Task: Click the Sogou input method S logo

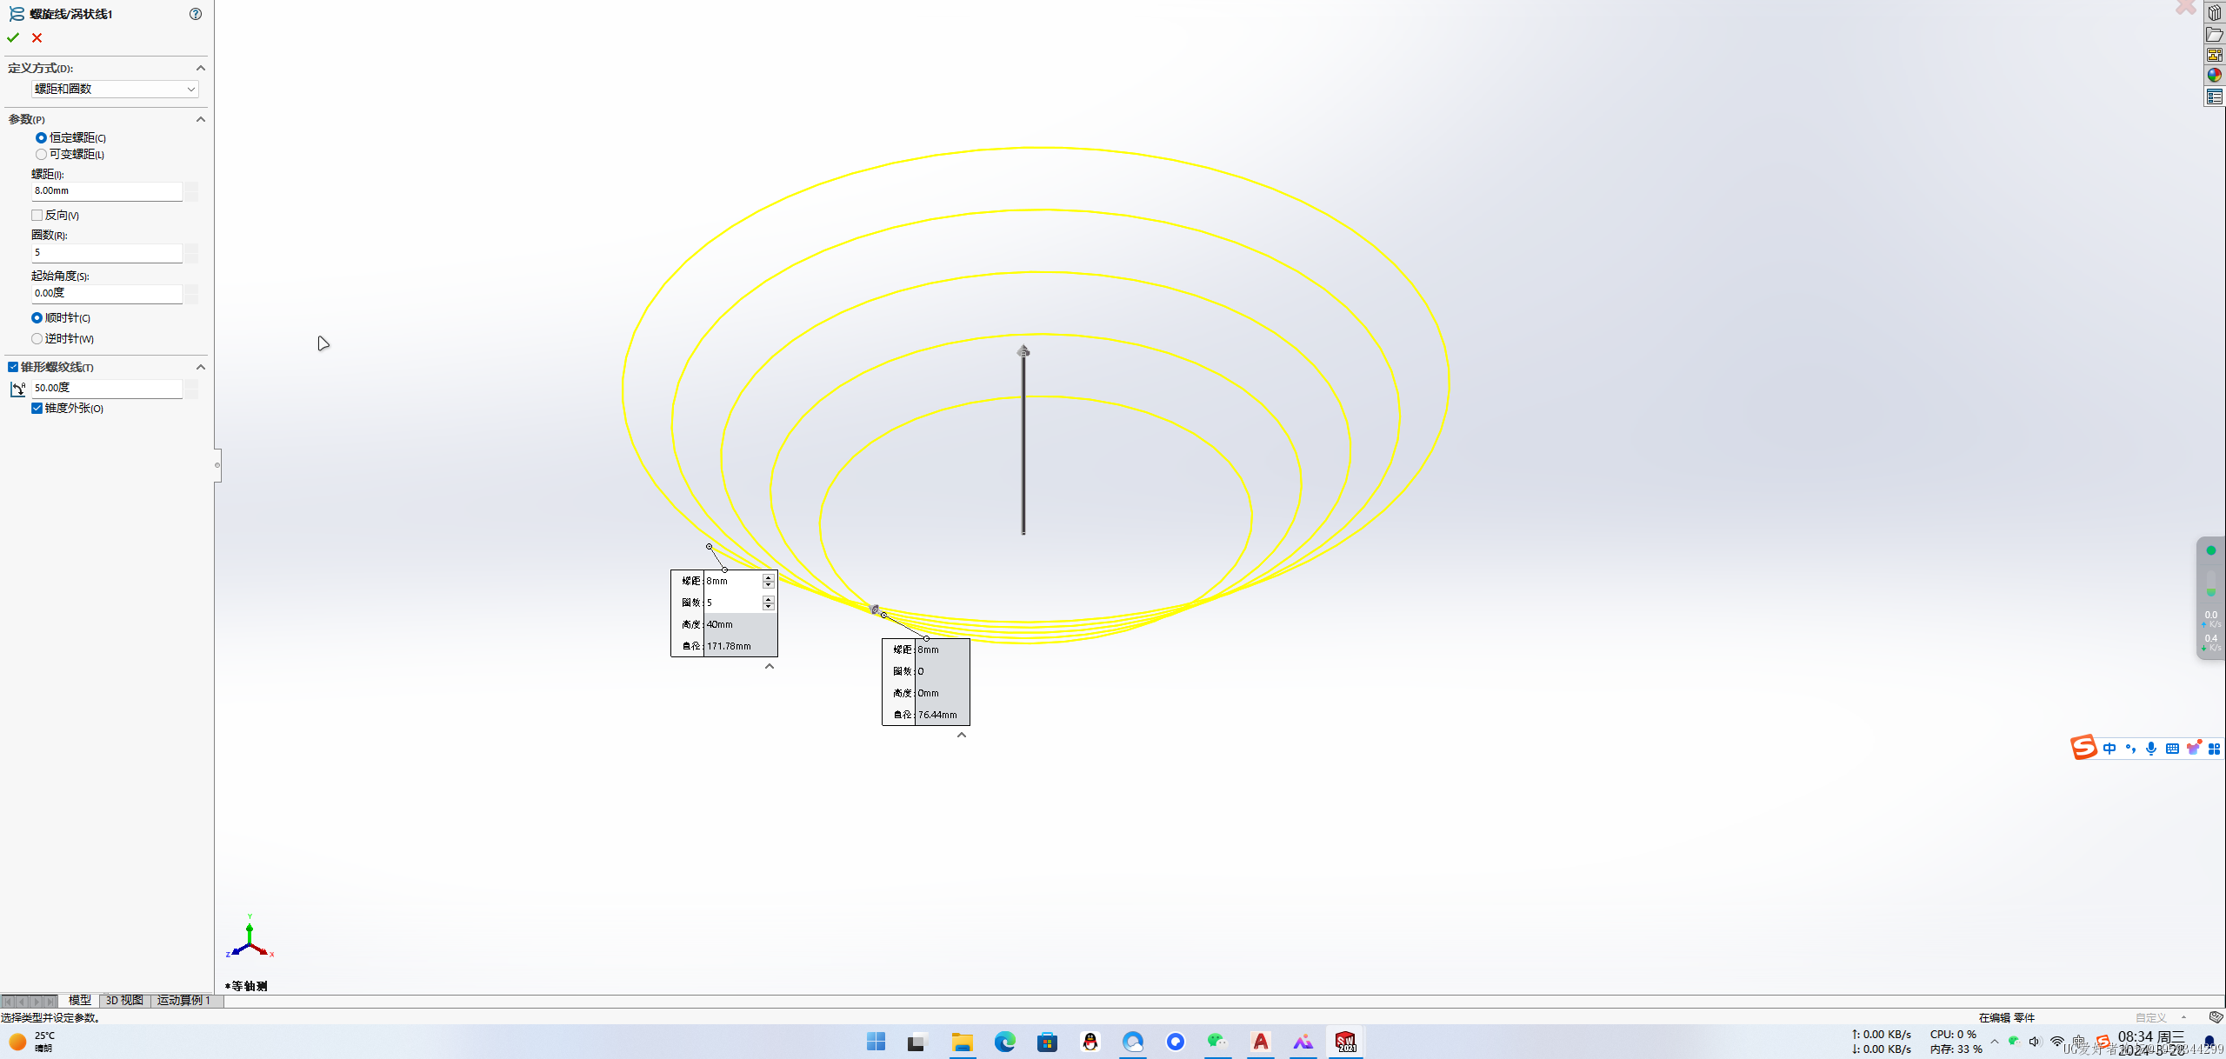Action: point(2083,747)
